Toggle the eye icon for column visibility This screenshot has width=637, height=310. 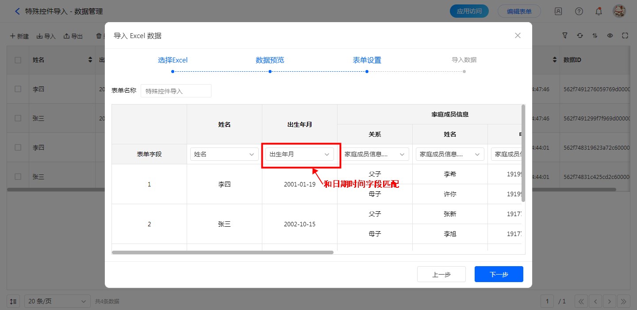coord(610,36)
